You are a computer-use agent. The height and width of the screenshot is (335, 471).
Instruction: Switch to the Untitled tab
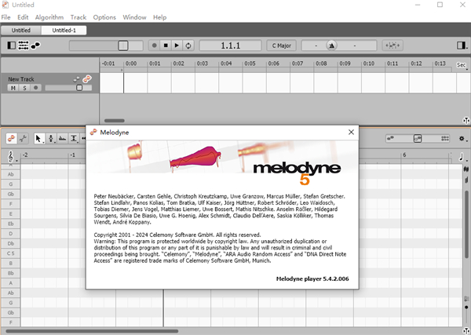coord(20,31)
